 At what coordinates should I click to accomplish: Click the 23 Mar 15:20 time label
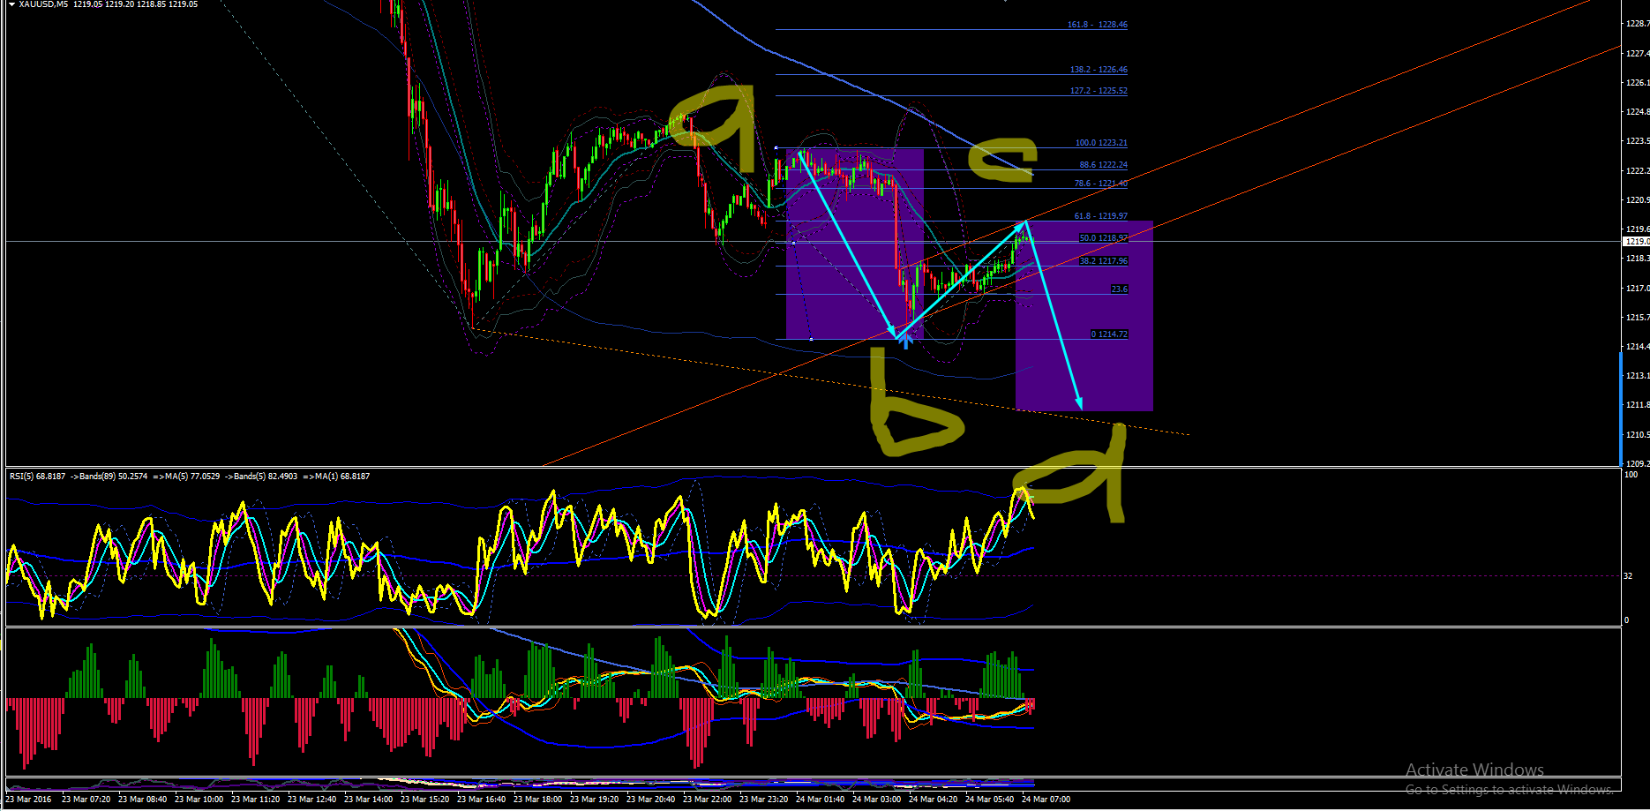coord(424,800)
